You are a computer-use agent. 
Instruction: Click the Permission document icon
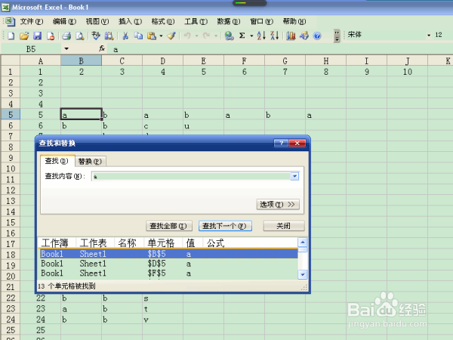(x=51, y=36)
